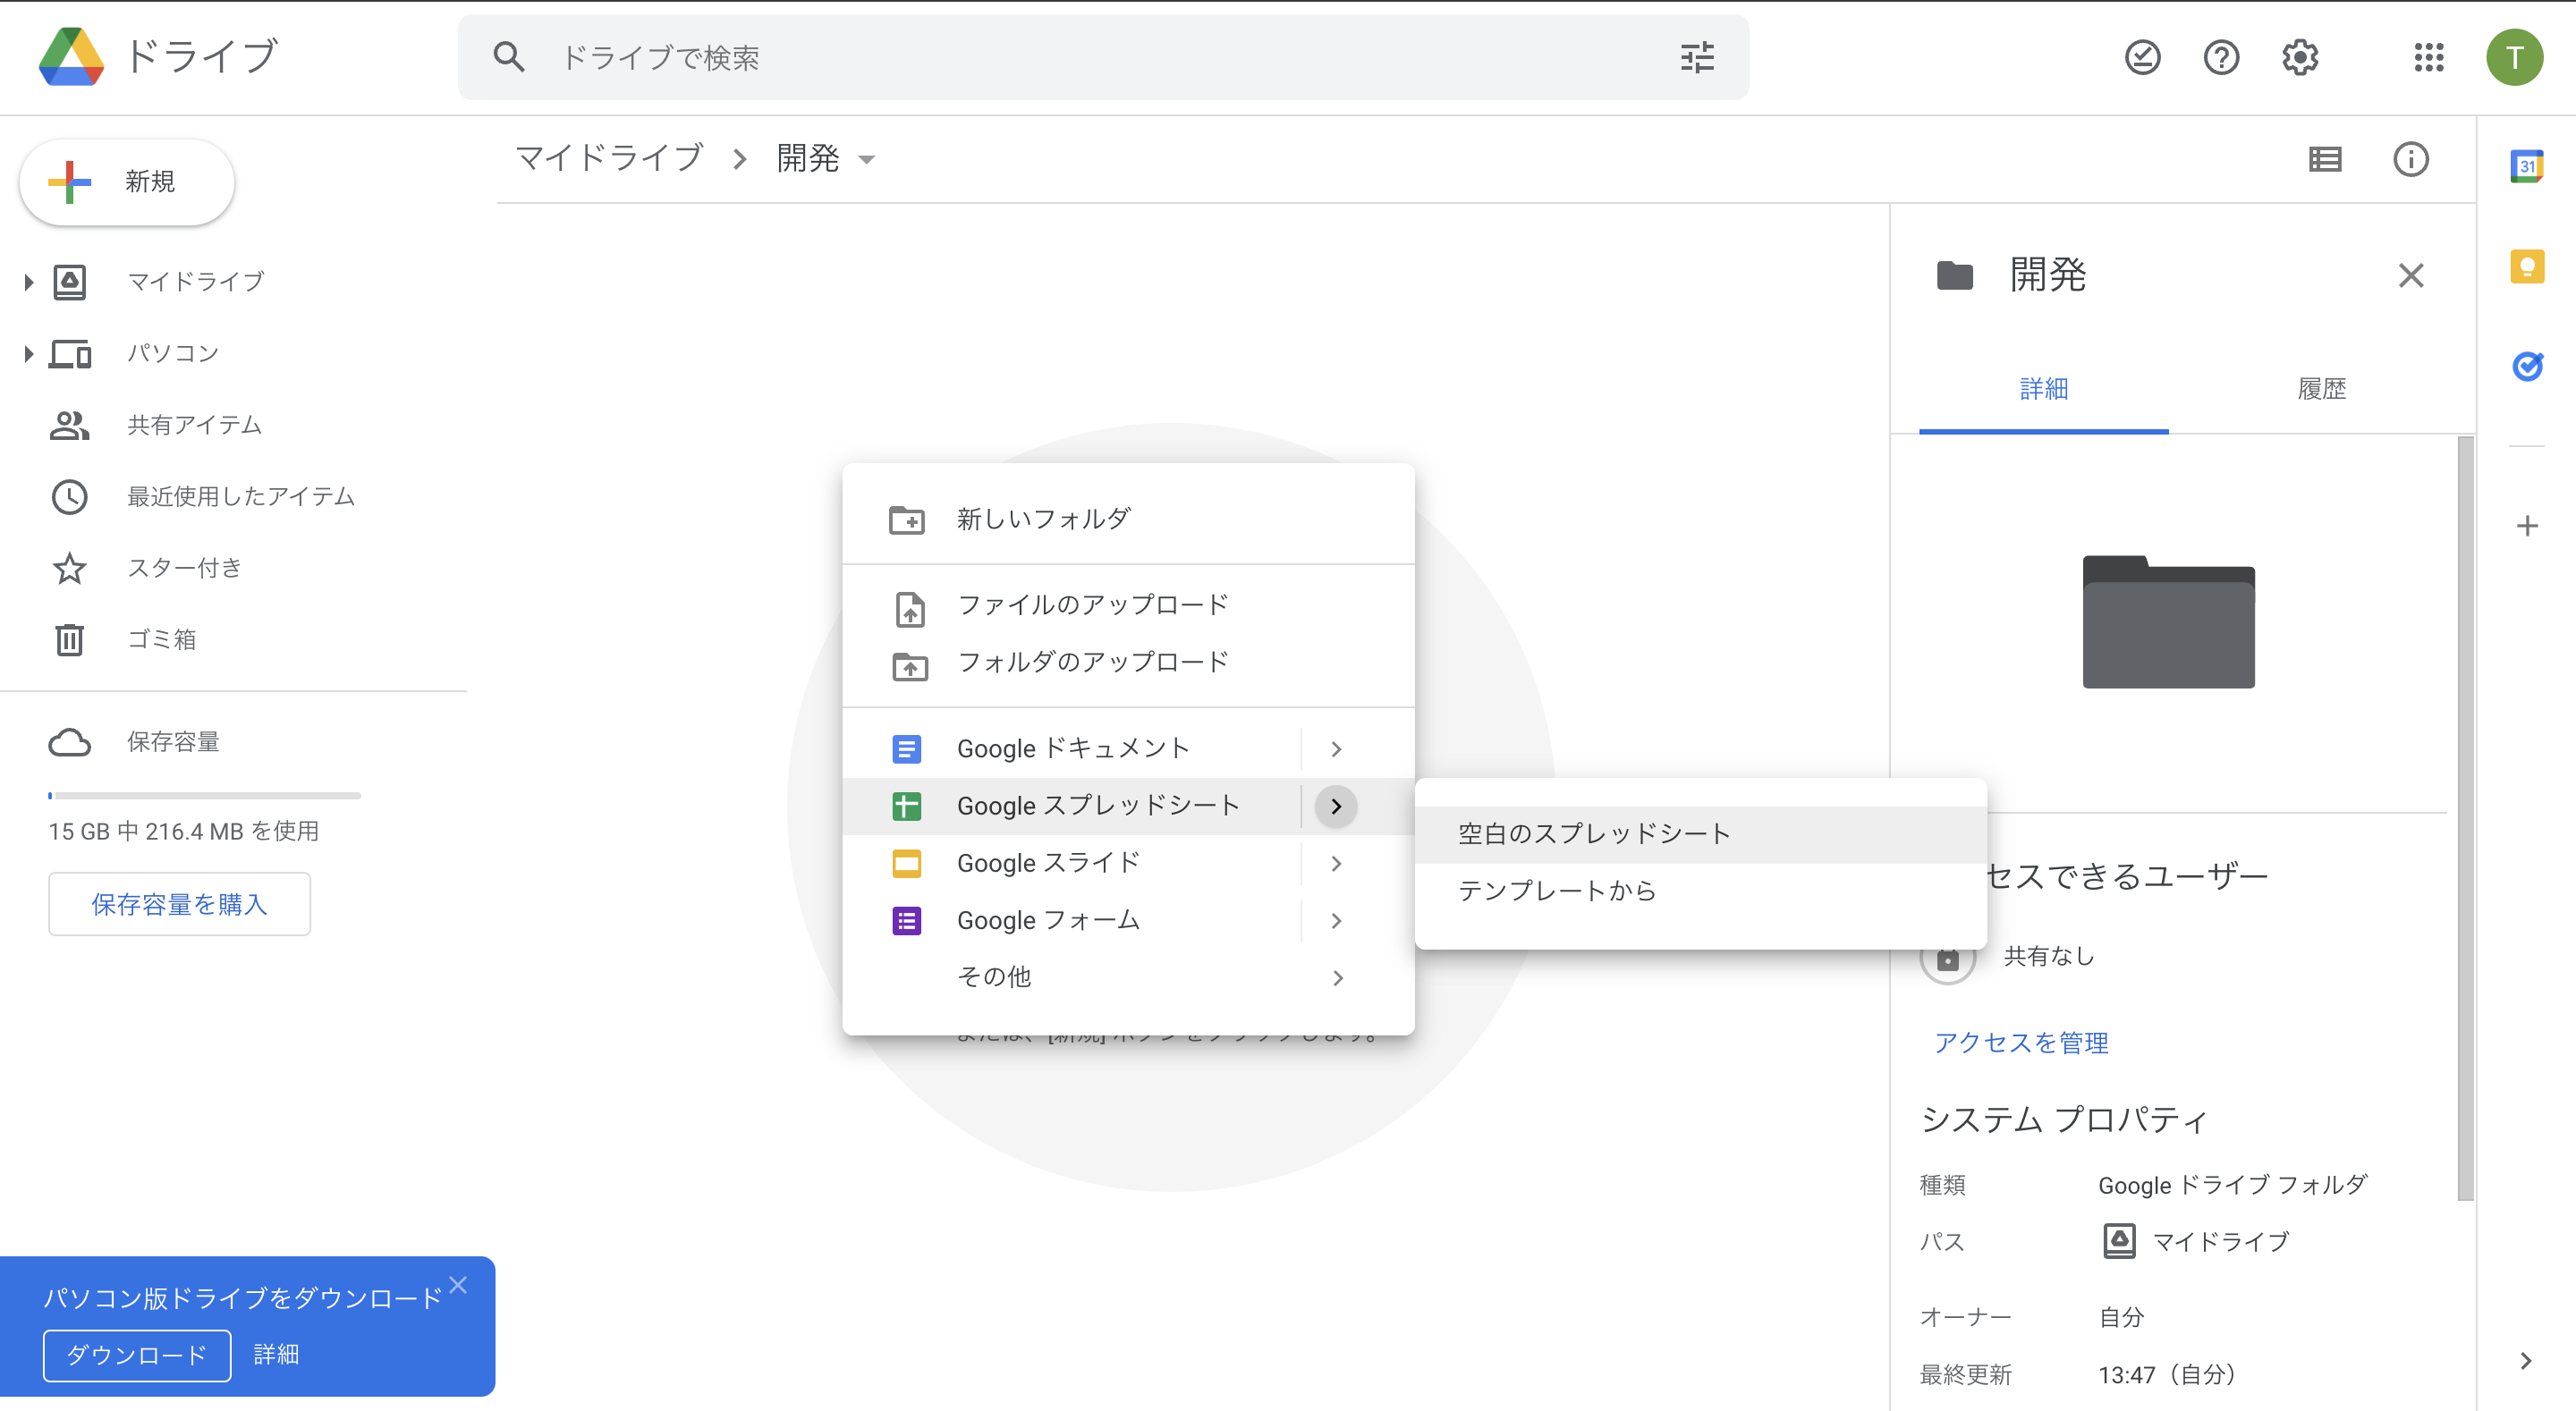Open search options in the search bar
Image resolution: width=2576 pixels, height=1411 pixels.
[x=1697, y=57]
